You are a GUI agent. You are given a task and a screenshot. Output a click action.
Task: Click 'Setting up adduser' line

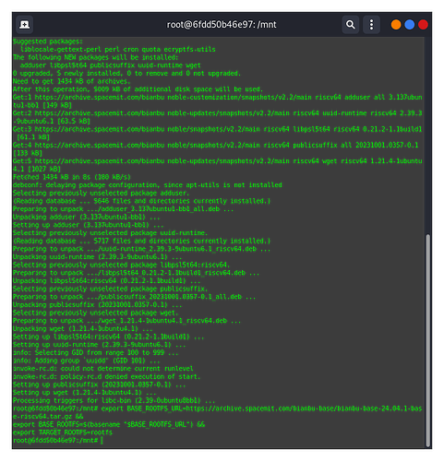[x=89, y=225]
